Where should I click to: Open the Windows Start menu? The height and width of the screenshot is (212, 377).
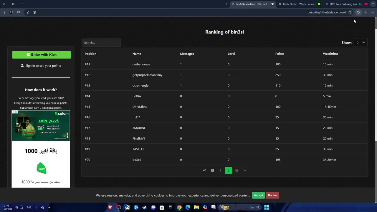coord(267,207)
